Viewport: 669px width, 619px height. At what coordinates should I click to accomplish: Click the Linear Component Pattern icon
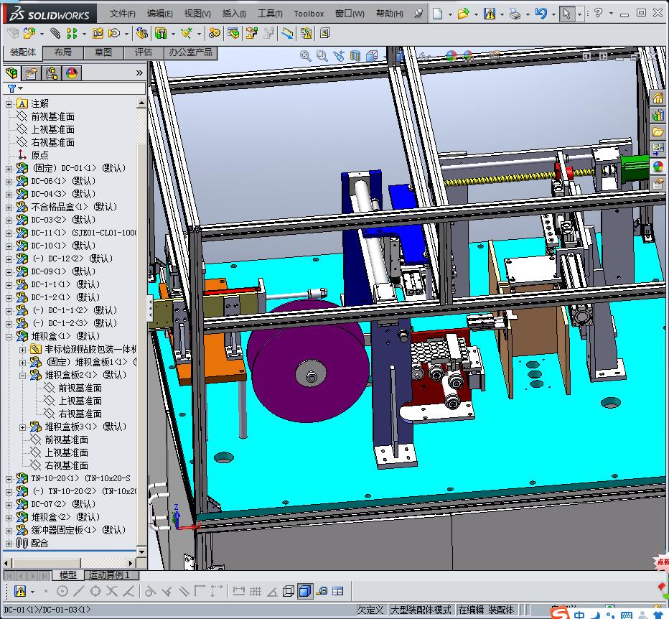(x=72, y=33)
